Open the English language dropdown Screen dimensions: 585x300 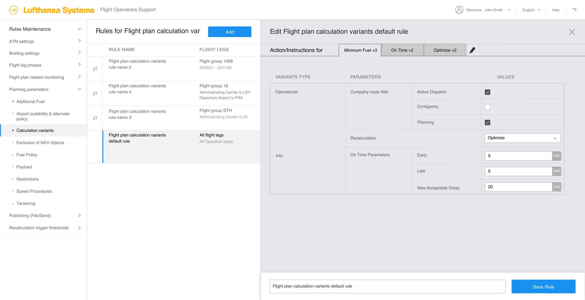[x=539, y=10]
